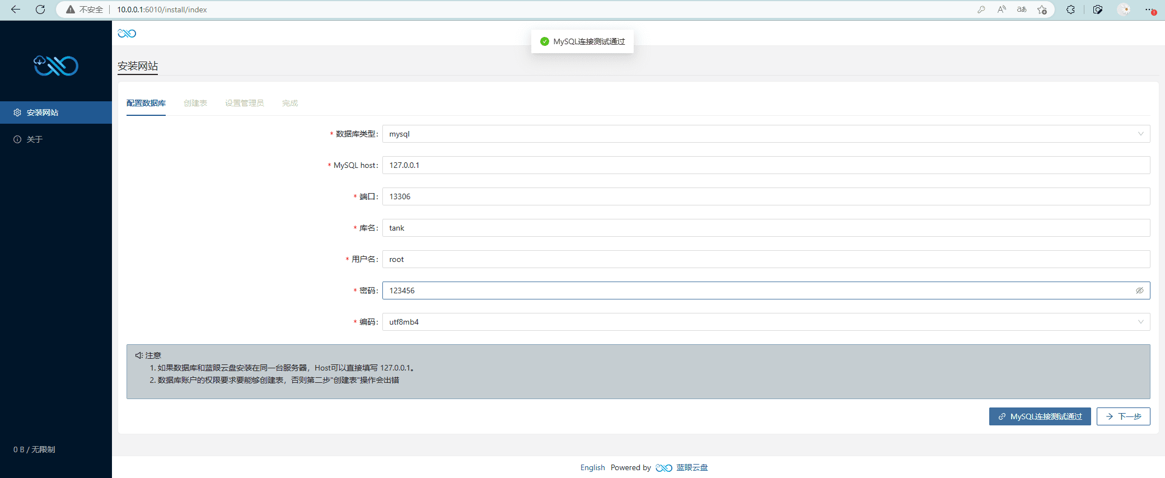Viewport: 1165px width, 478px height.
Task: Switch language via English link
Action: [x=592, y=467]
